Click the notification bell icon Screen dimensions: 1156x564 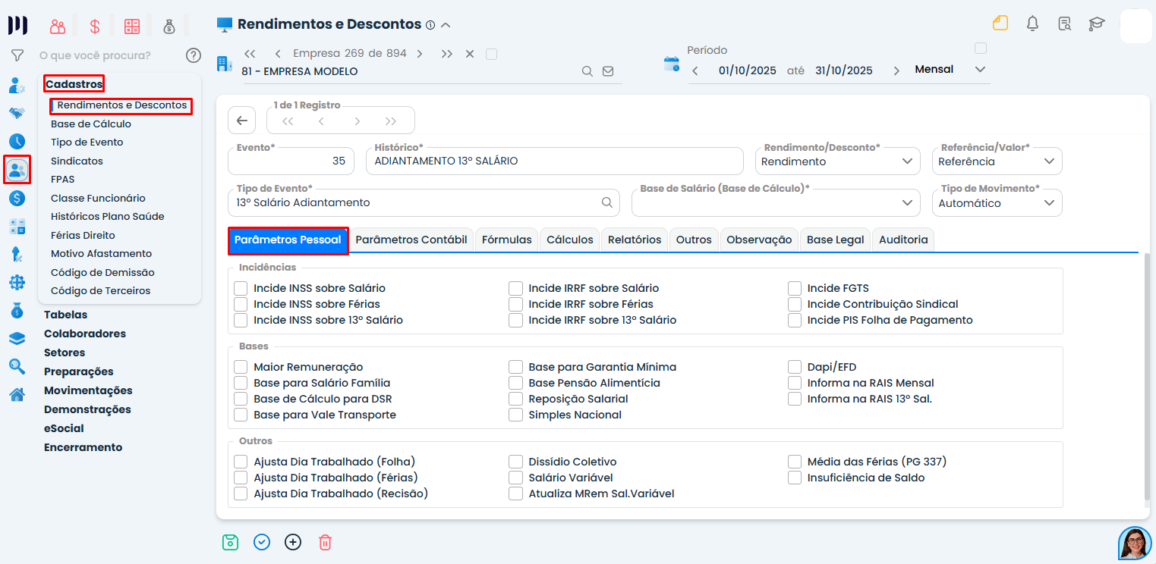1032,23
